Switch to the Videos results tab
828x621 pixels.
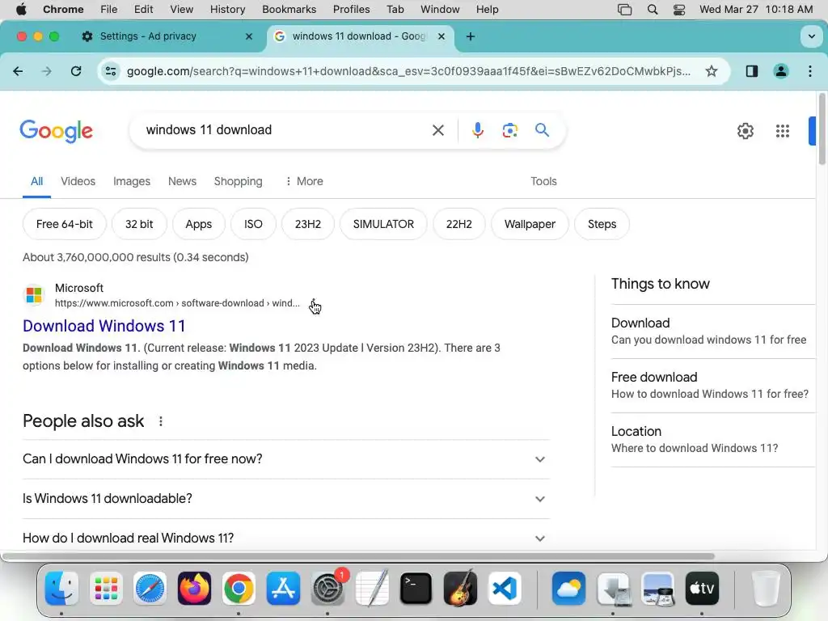[x=78, y=181]
